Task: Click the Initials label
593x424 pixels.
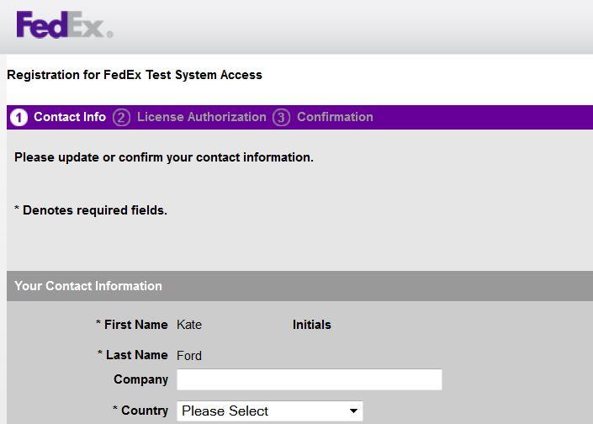Action: (x=311, y=325)
